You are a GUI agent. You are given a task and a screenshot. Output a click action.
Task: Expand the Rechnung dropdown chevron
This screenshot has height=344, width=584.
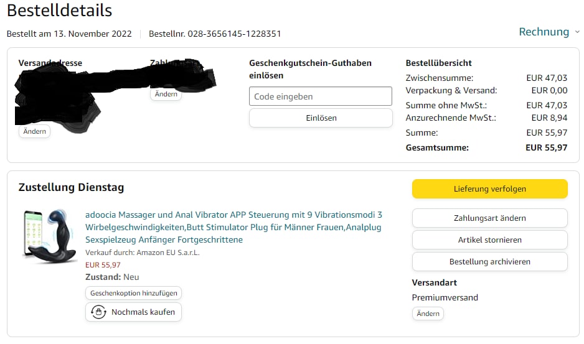pos(577,32)
